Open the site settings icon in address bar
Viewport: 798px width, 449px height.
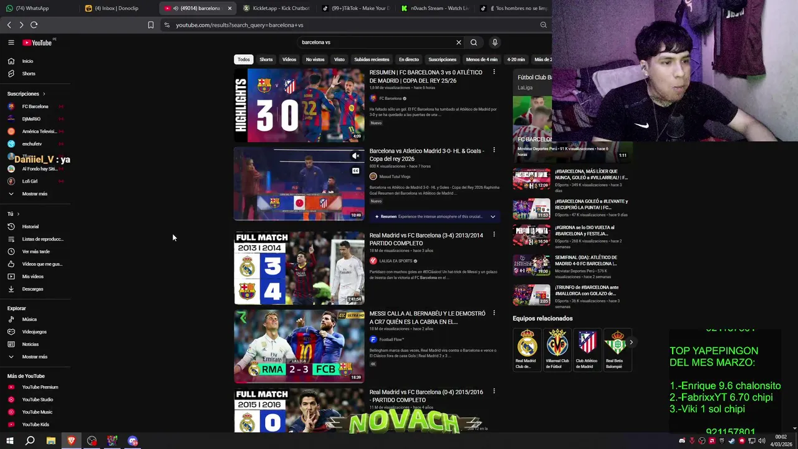point(166,25)
